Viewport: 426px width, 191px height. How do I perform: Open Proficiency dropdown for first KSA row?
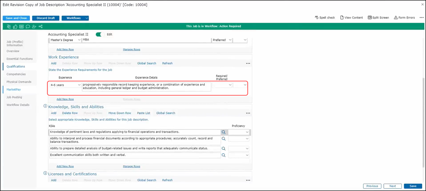[238, 132]
